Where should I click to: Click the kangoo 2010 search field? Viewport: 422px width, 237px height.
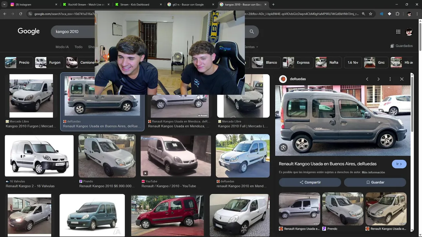[x=73, y=32]
